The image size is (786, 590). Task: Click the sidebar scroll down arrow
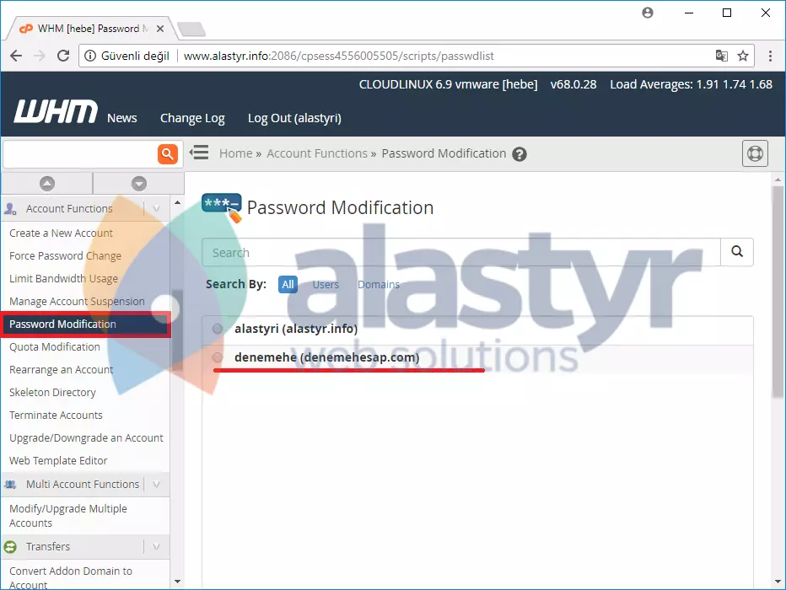coord(177,582)
